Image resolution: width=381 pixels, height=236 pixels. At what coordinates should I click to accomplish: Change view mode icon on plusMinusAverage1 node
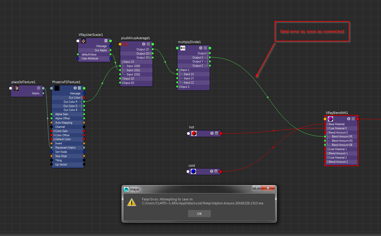148,44
